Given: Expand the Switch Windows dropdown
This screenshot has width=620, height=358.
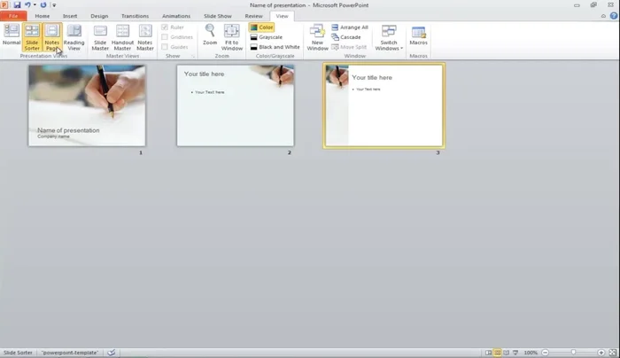Looking at the screenshot, I should (x=388, y=37).
